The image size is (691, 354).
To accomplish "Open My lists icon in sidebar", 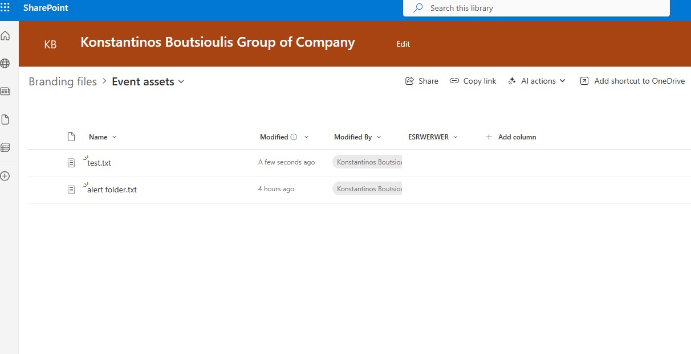I will pyautogui.click(x=5, y=147).
